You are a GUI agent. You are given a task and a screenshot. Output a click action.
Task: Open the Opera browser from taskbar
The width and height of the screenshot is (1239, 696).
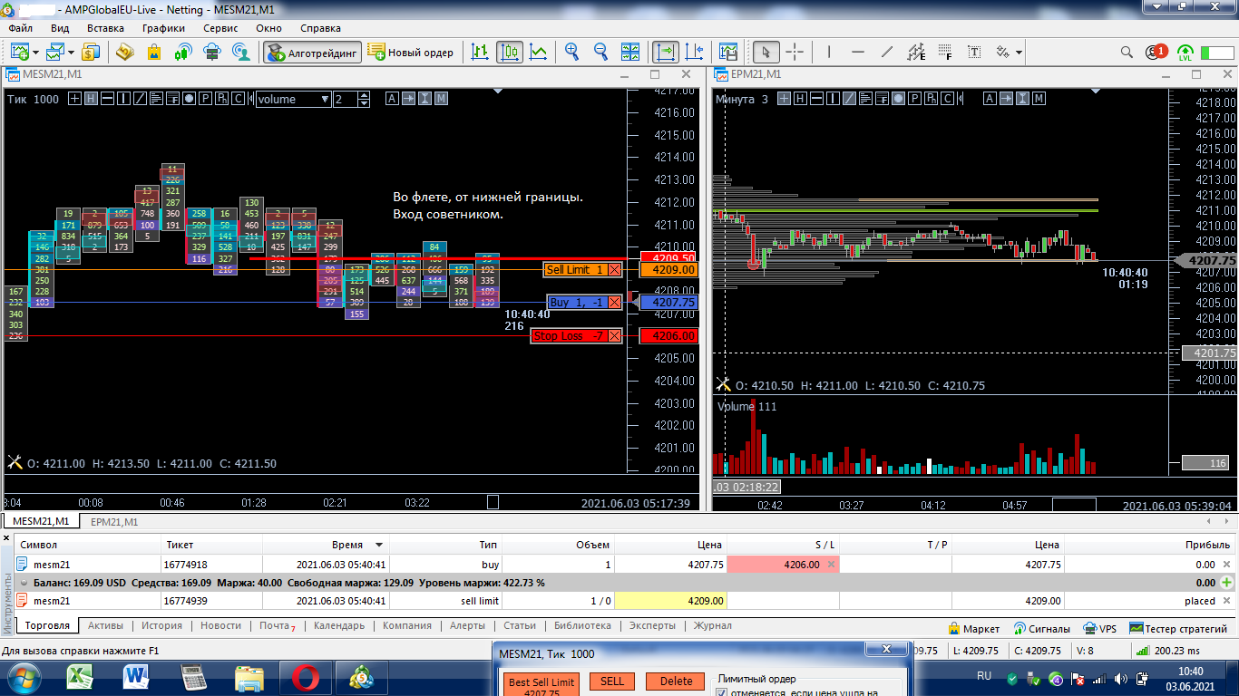pyautogui.click(x=304, y=677)
